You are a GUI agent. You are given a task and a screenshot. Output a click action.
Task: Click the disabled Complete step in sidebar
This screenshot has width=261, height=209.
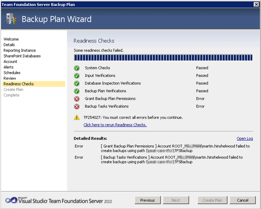[11, 95]
